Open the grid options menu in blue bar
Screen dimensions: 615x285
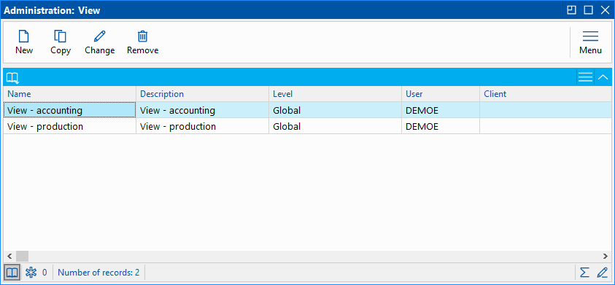click(585, 77)
